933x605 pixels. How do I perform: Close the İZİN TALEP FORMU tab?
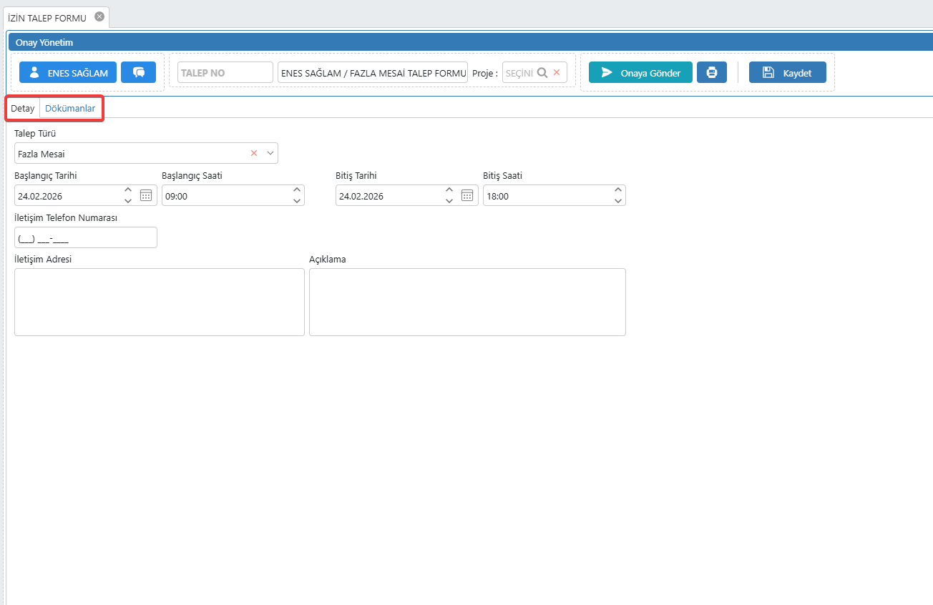pyautogui.click(x=99, y=16)
